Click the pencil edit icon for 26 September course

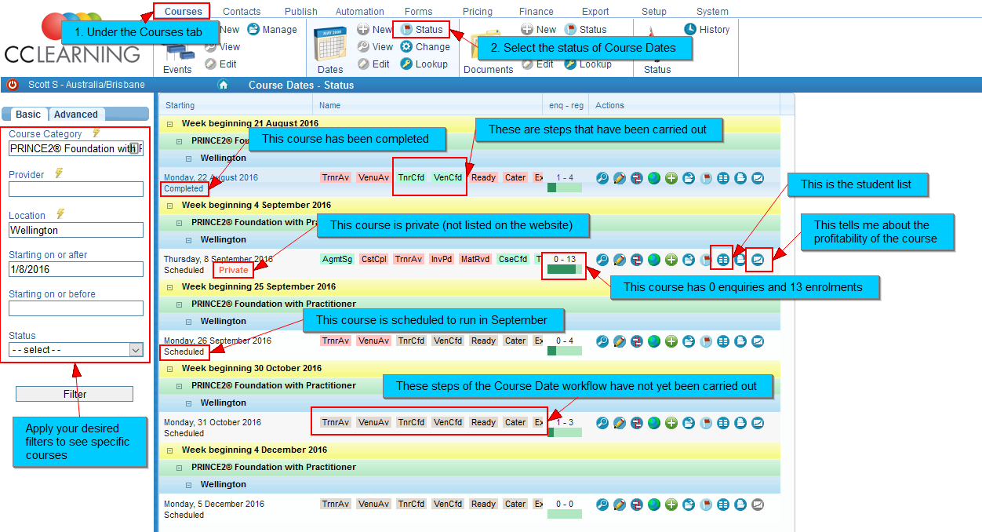(x=620, y=341)
